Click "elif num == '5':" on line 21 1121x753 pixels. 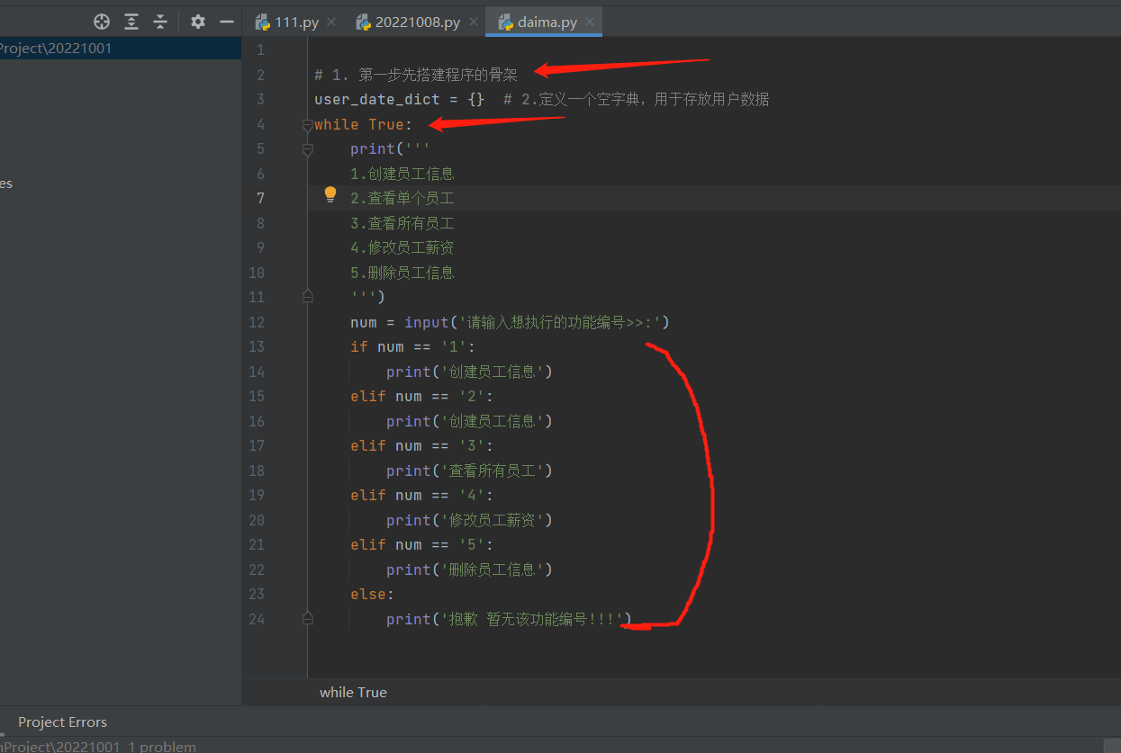[x=421, y=544]
